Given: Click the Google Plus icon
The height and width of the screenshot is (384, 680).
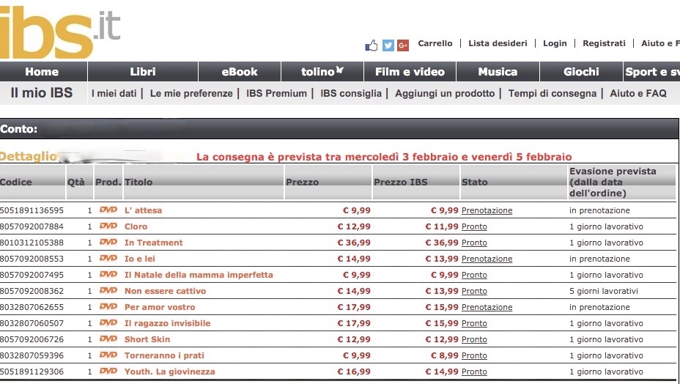Looking at the screenshot, I should coord(403,45).
